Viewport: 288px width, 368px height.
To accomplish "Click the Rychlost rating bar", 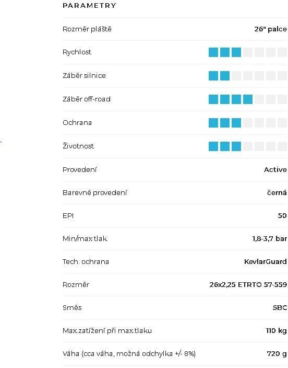I will coord(248,52).
